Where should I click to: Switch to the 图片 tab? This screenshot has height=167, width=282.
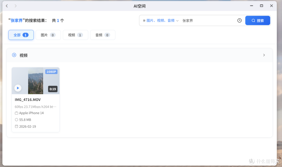[x=48, y=35]
